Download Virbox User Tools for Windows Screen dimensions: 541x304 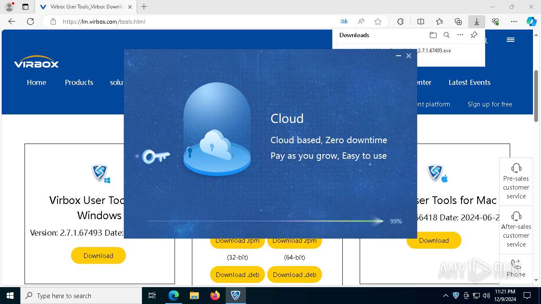pyautogui.click(x=98, y=255)
